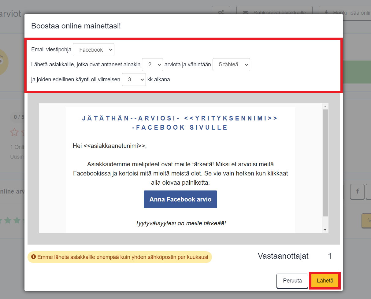Click the 'Boostaa online mainettasi!' dialog title
Image resolution: width=371 pixels, height=299 pixels.
click(x=76, y=26)
